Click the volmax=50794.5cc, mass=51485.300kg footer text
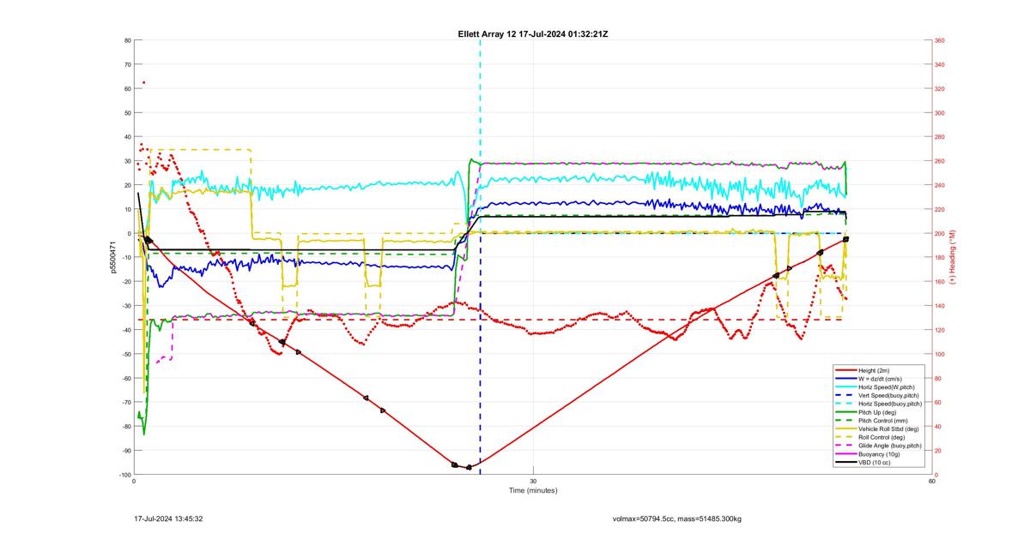 (x=677, y=518)
